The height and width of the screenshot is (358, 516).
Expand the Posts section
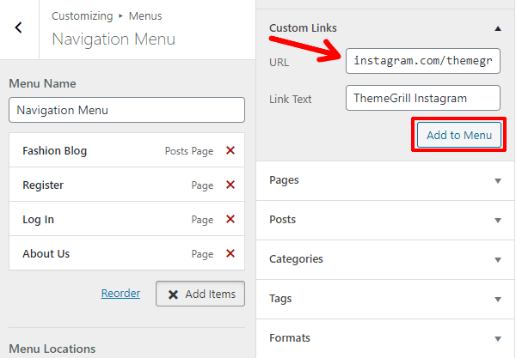(497, 220)
